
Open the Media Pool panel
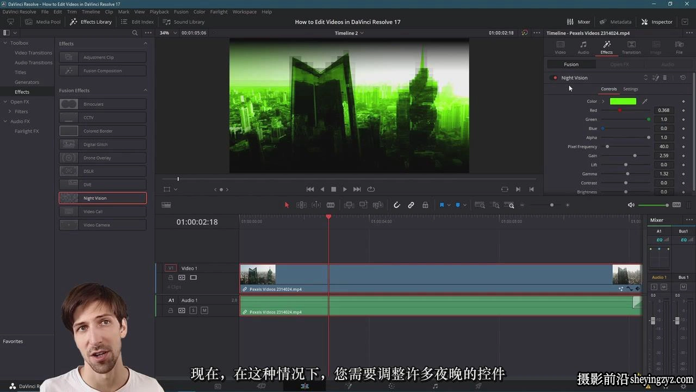click(42, 22)
